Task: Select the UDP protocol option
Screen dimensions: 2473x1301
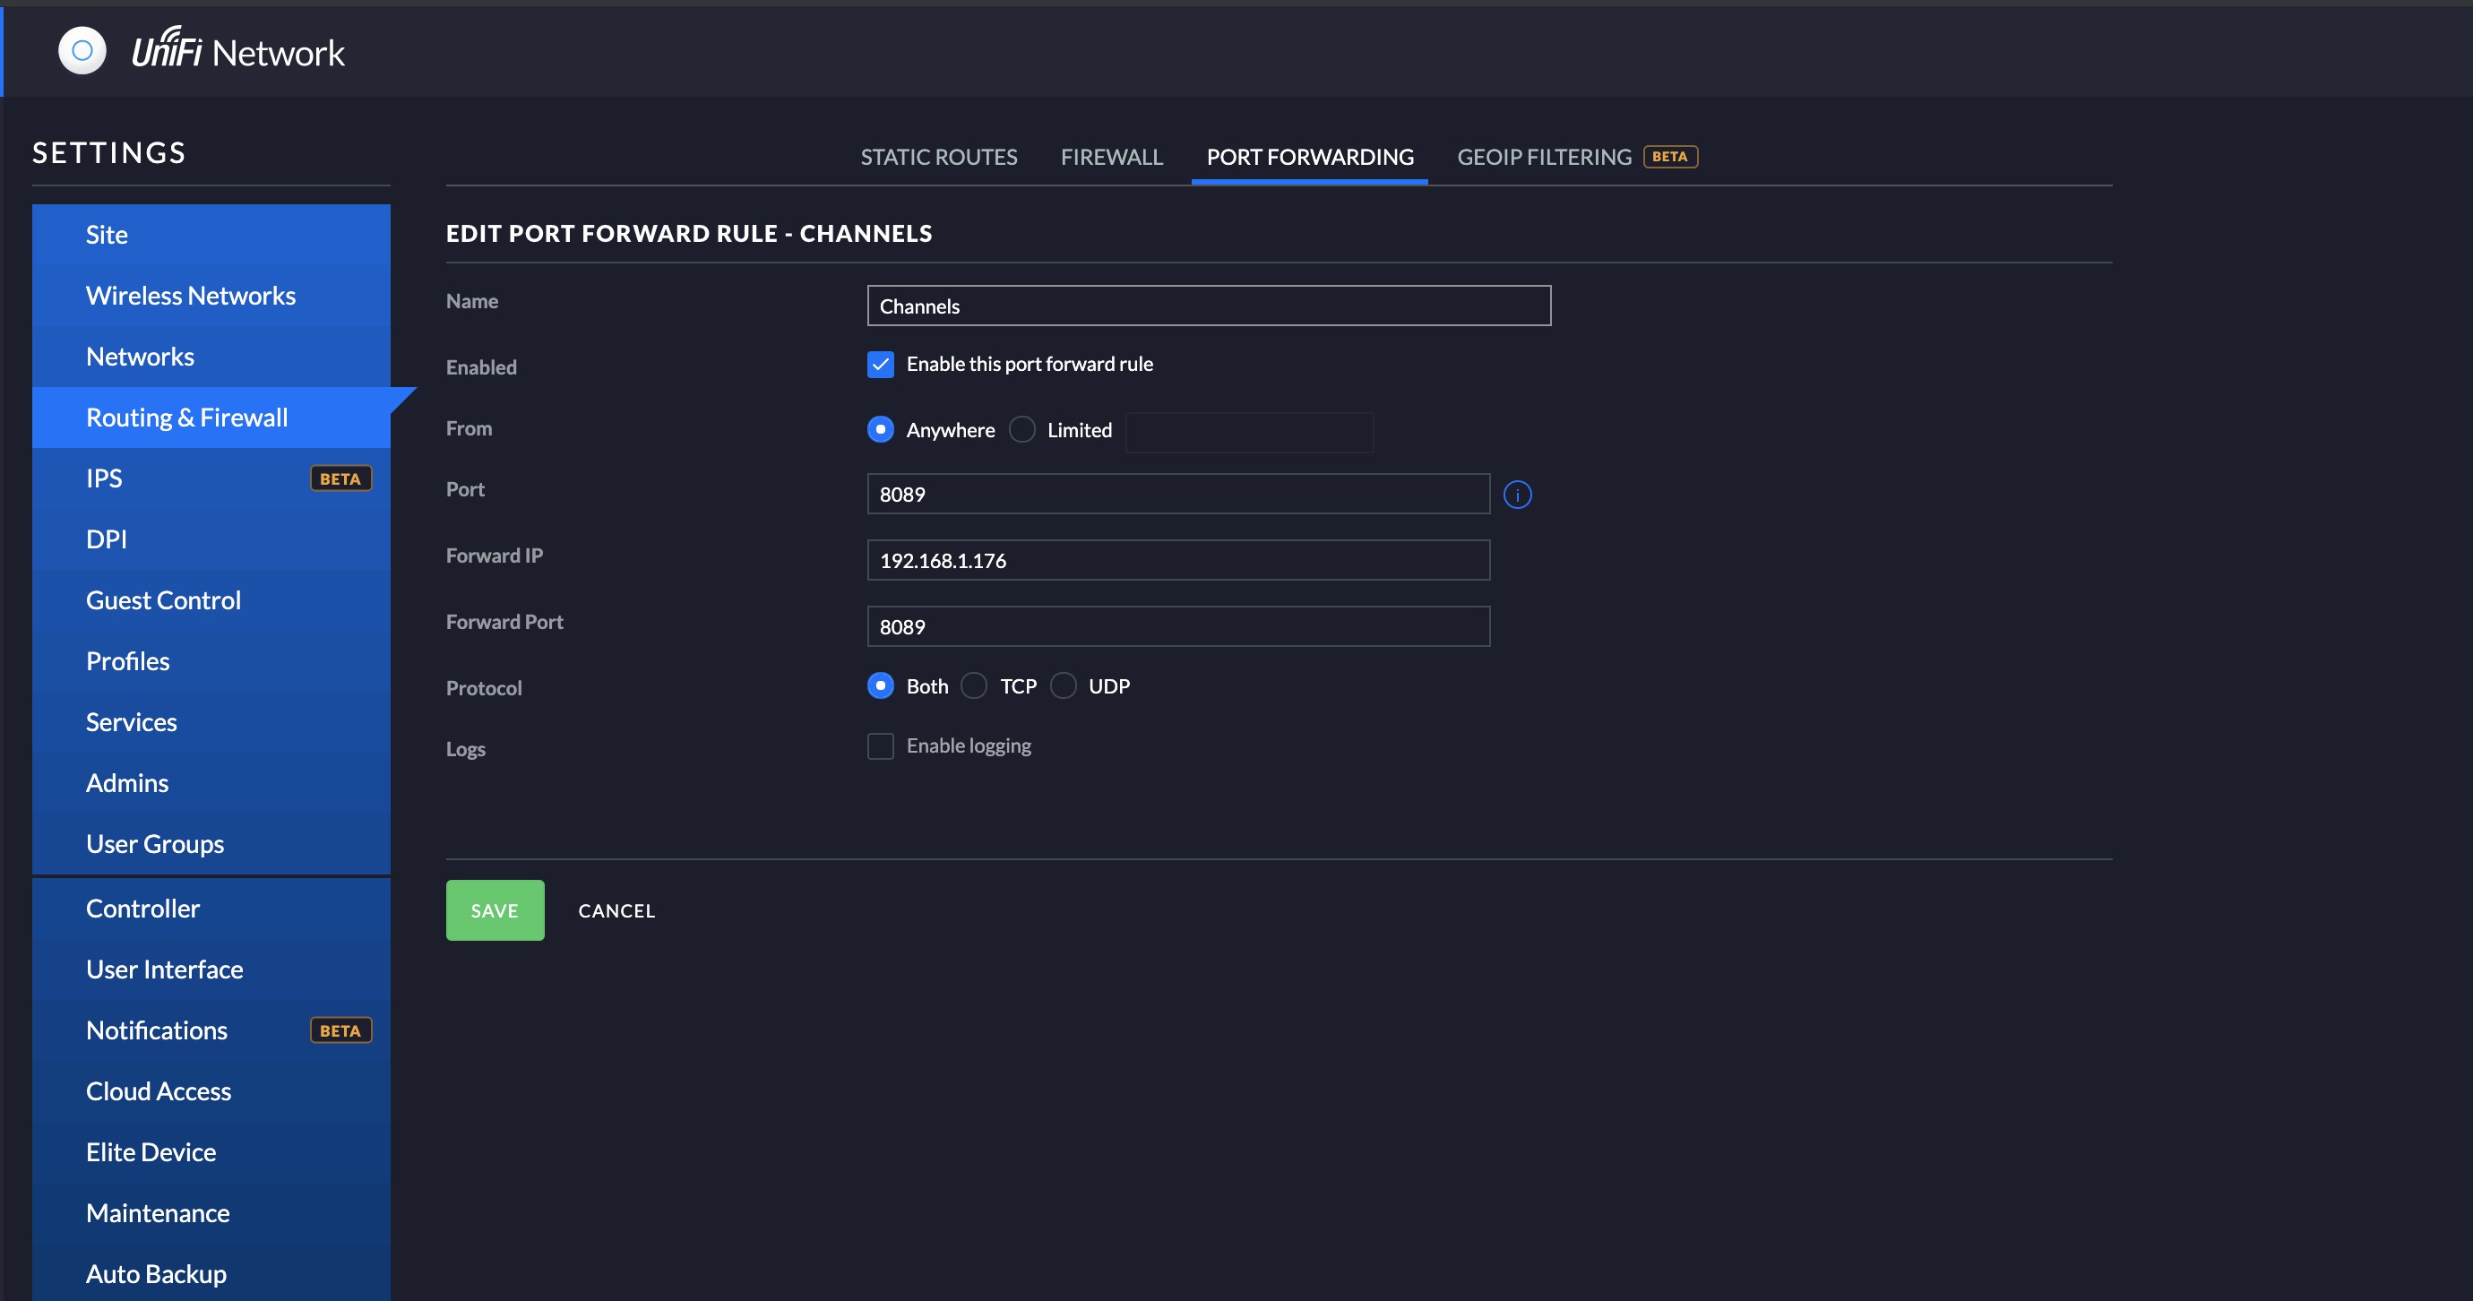Action: tap(1063, 686)
